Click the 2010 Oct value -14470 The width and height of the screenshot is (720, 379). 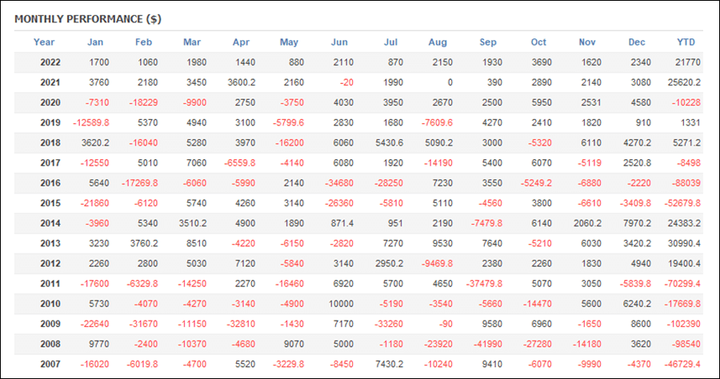tap(538, 304)
